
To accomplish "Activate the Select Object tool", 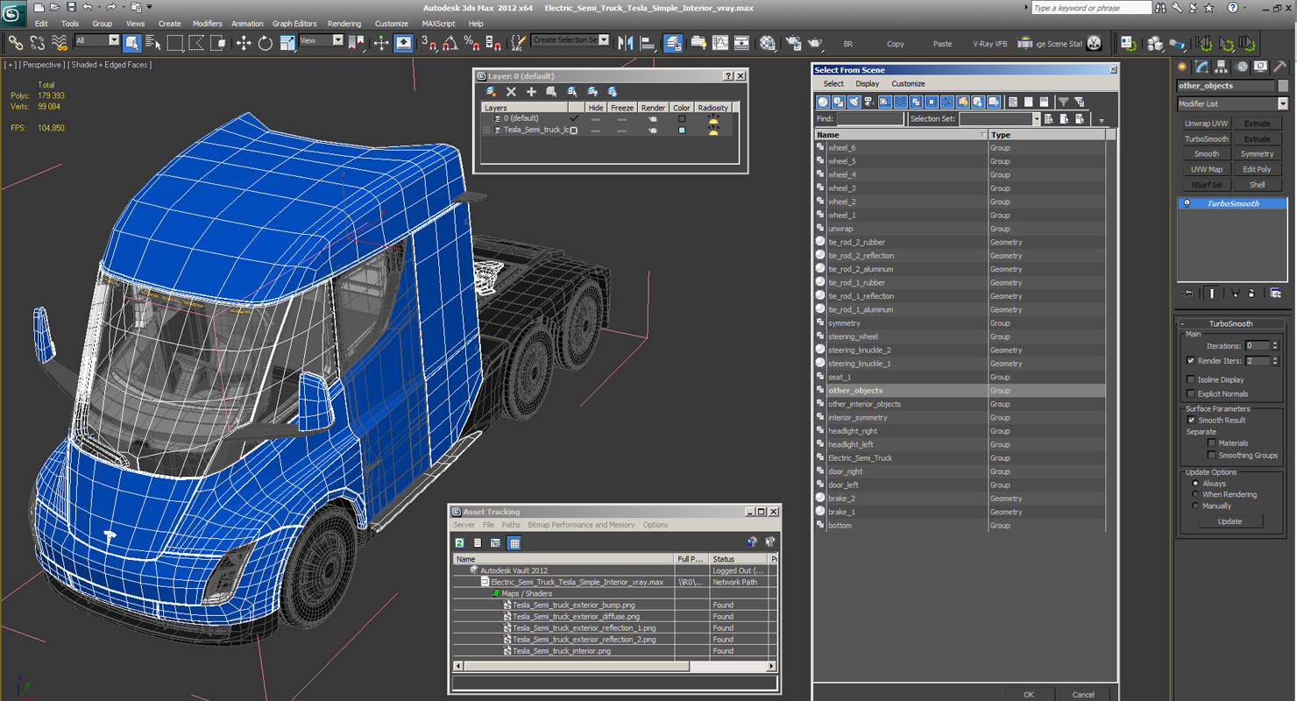I will click(132, 42).
